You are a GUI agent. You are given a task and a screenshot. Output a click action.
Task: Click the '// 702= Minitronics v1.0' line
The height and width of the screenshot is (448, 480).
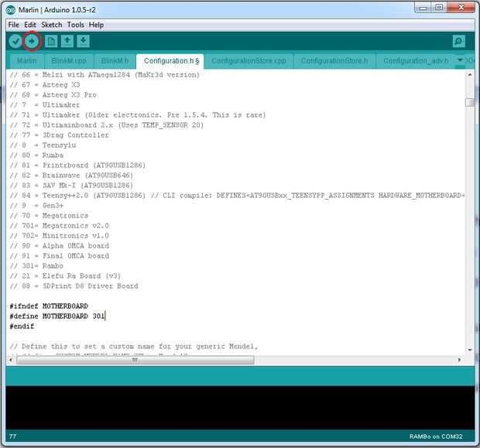(59, 236)
